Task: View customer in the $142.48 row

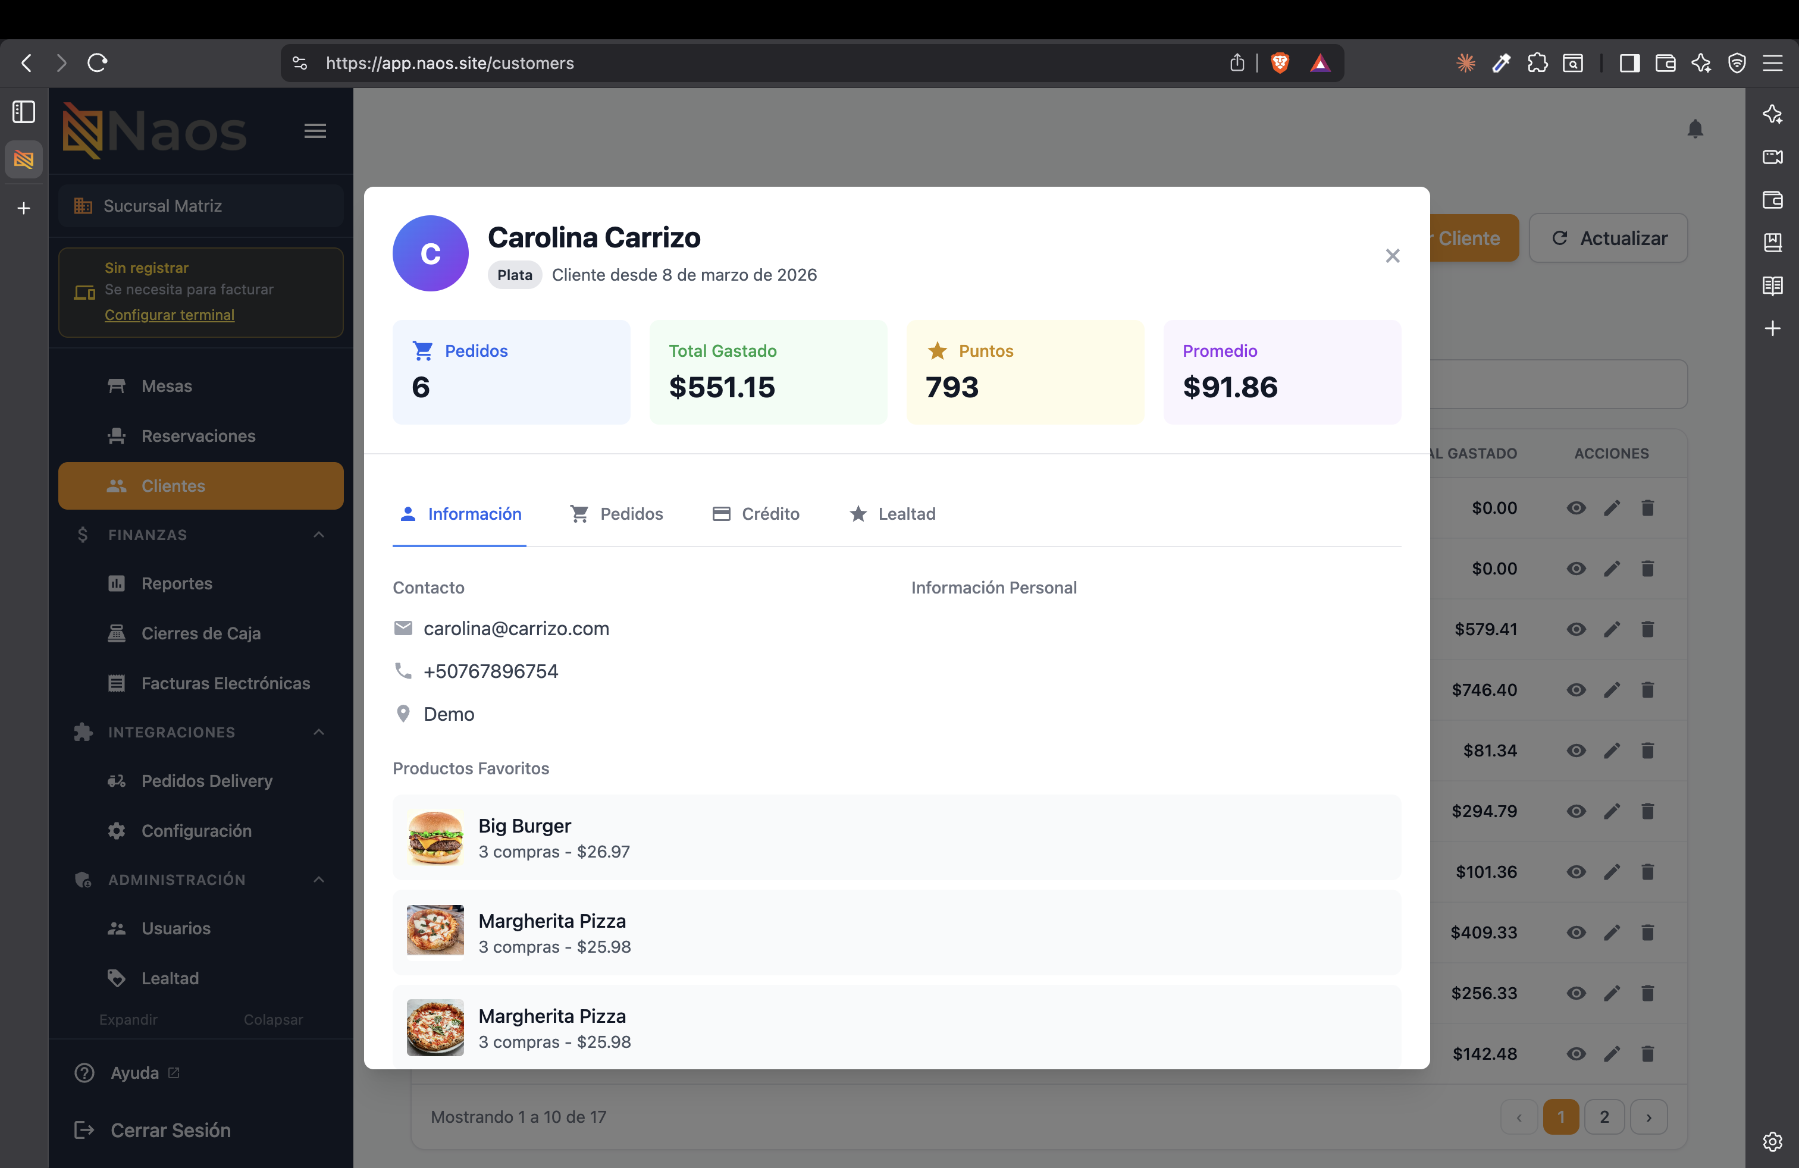Action: (1576, 1054)
